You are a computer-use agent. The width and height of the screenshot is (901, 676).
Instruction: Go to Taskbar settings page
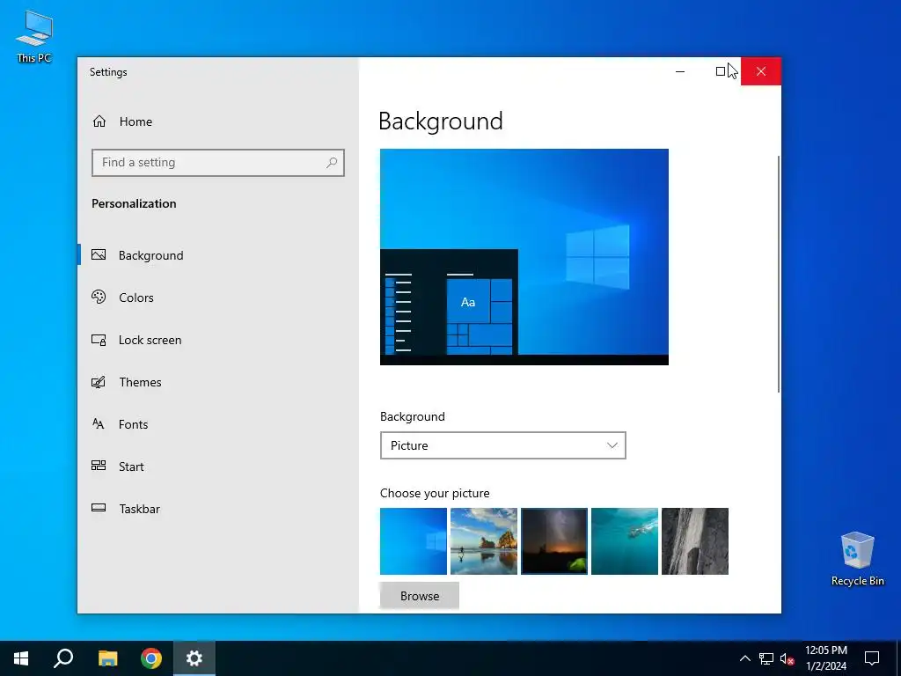pyautogui.click(x=140, y=509)
